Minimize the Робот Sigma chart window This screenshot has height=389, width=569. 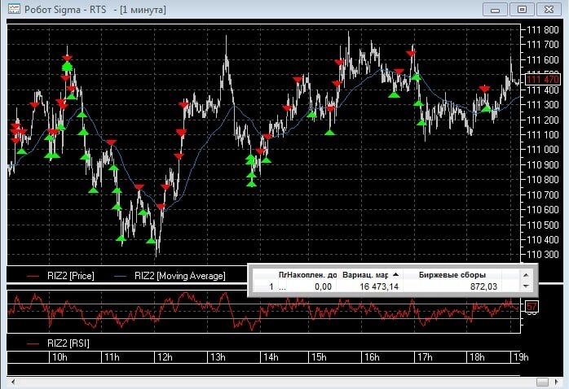click(x=495, y=10)
